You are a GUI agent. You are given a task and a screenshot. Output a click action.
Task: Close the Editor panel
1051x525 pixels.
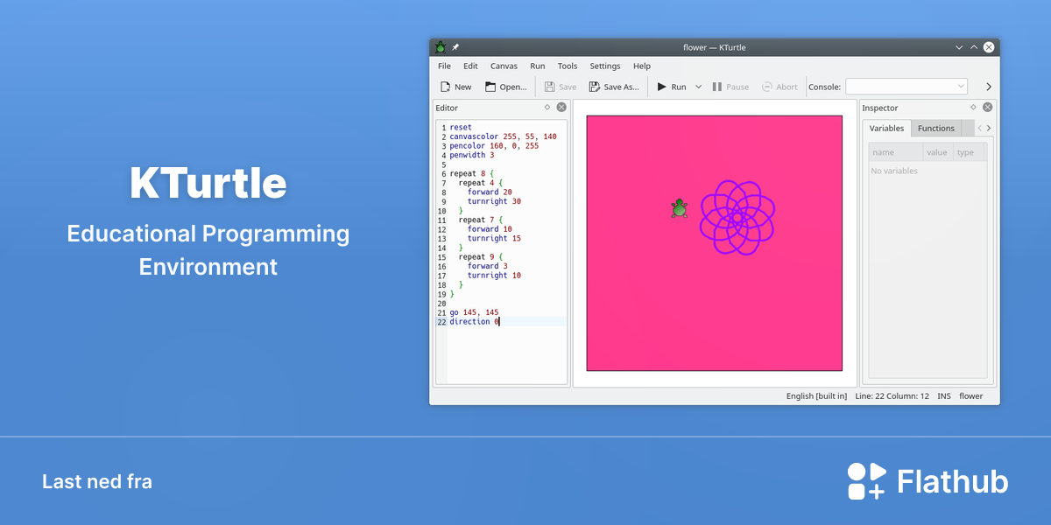point(561,108)
